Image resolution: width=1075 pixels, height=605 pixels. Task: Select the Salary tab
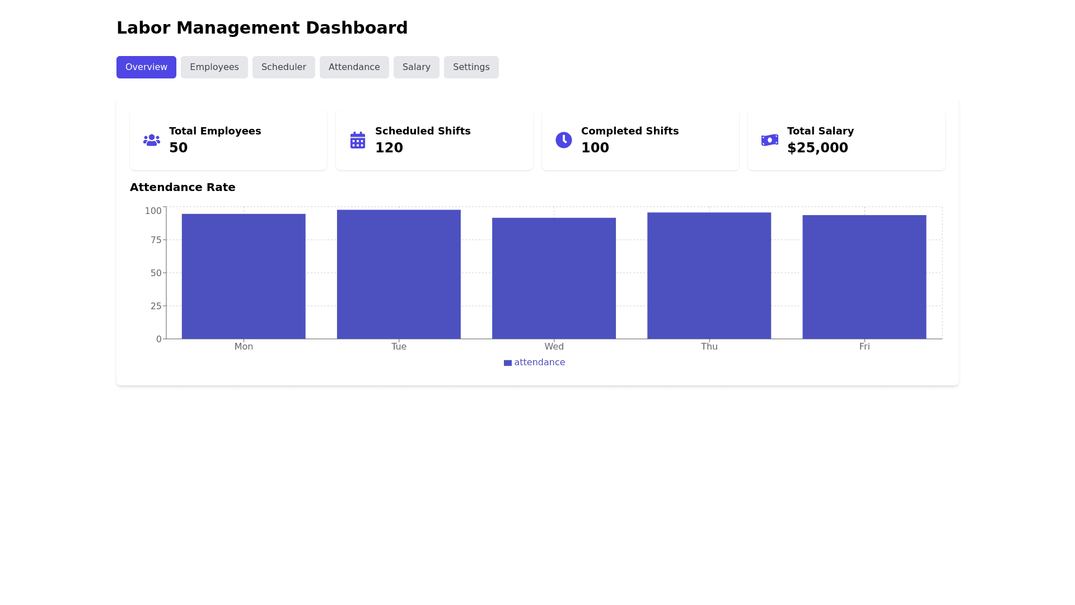[x=416, y=67]
